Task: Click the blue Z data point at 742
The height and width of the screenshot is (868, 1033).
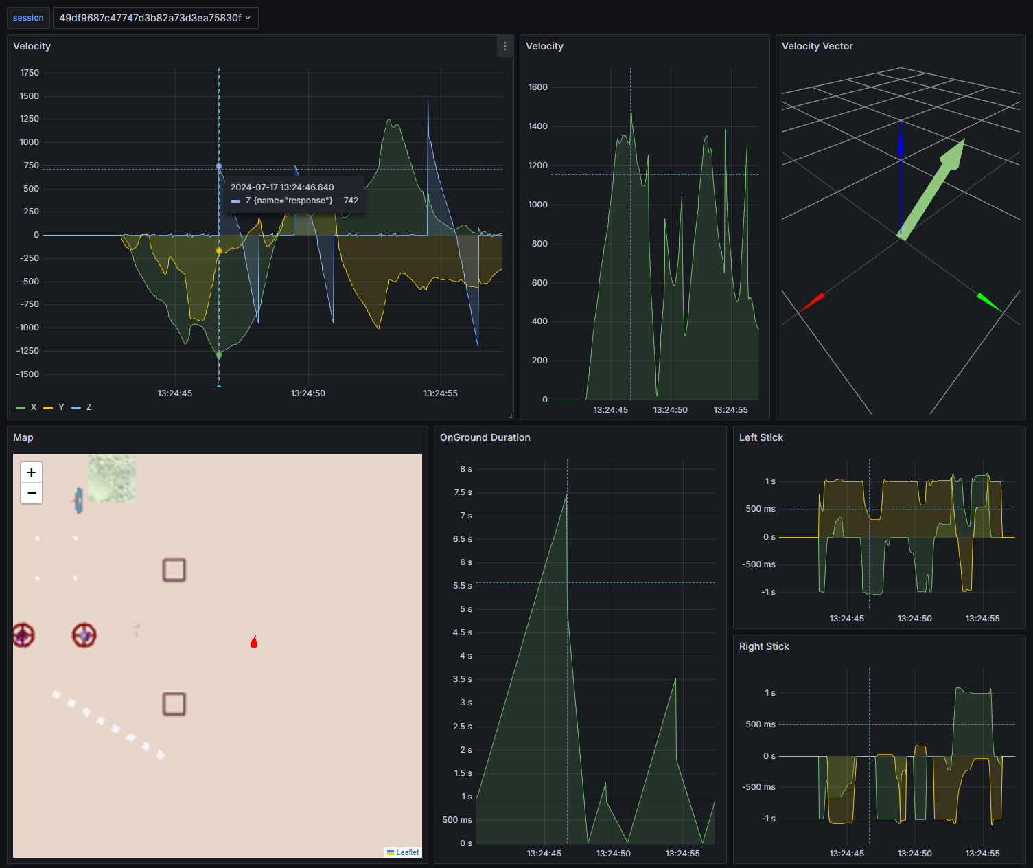Action: [x=219, y=166]
